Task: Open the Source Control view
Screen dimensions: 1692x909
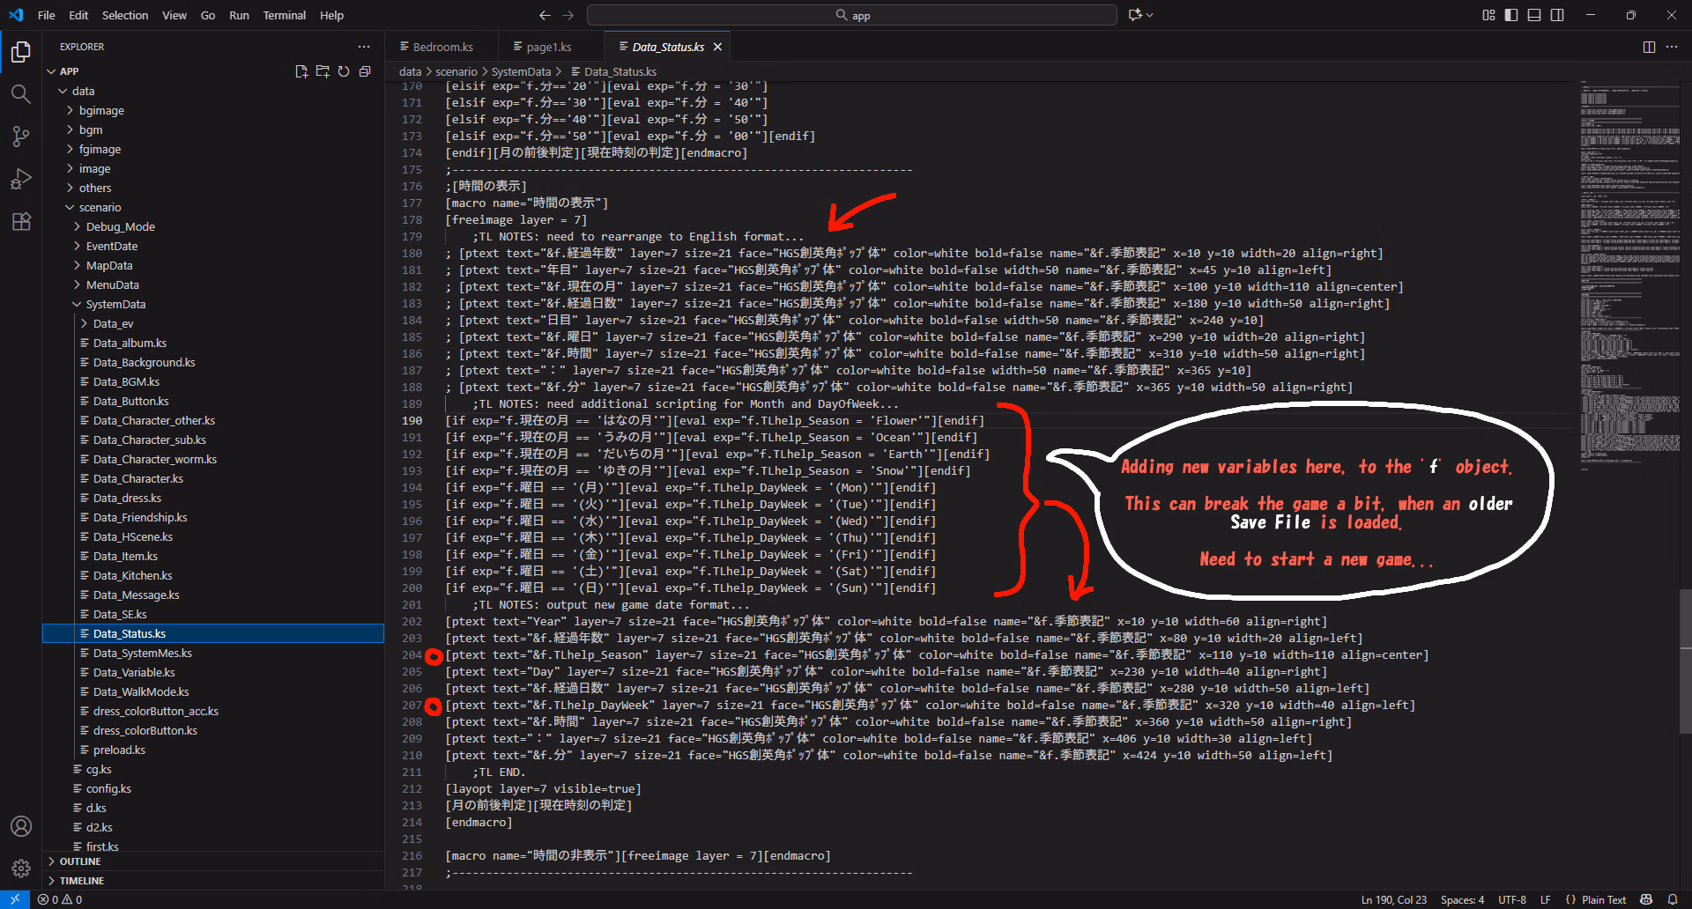Action: tap(21, 137)
